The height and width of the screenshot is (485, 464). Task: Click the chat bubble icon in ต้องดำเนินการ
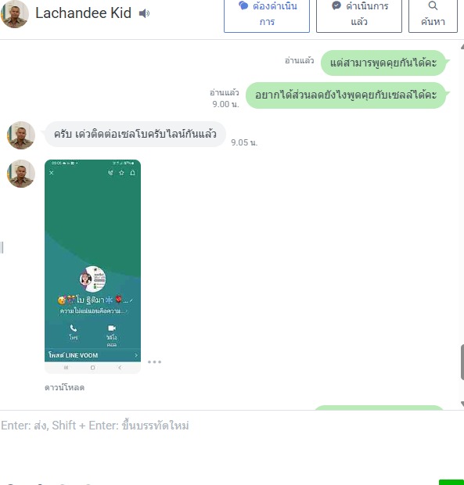point(243,5)
